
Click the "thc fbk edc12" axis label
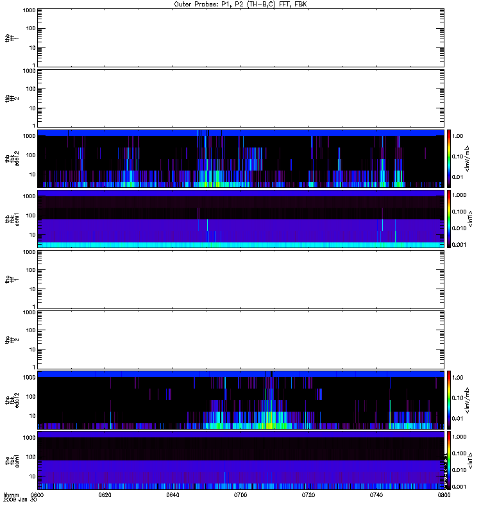pyautogui.click(x=12, y=400)
